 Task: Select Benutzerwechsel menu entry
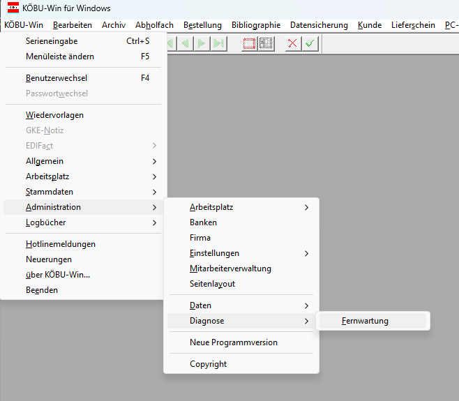click(84, 78)
